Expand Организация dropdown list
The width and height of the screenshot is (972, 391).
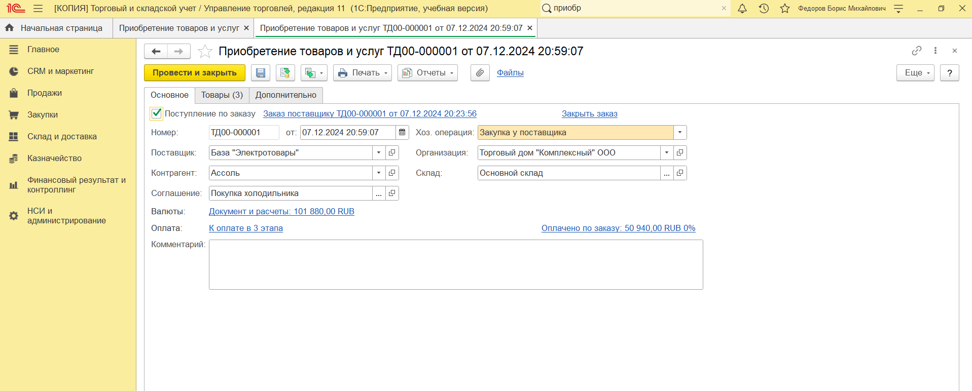pyautogui.click(x=667, y=153)
